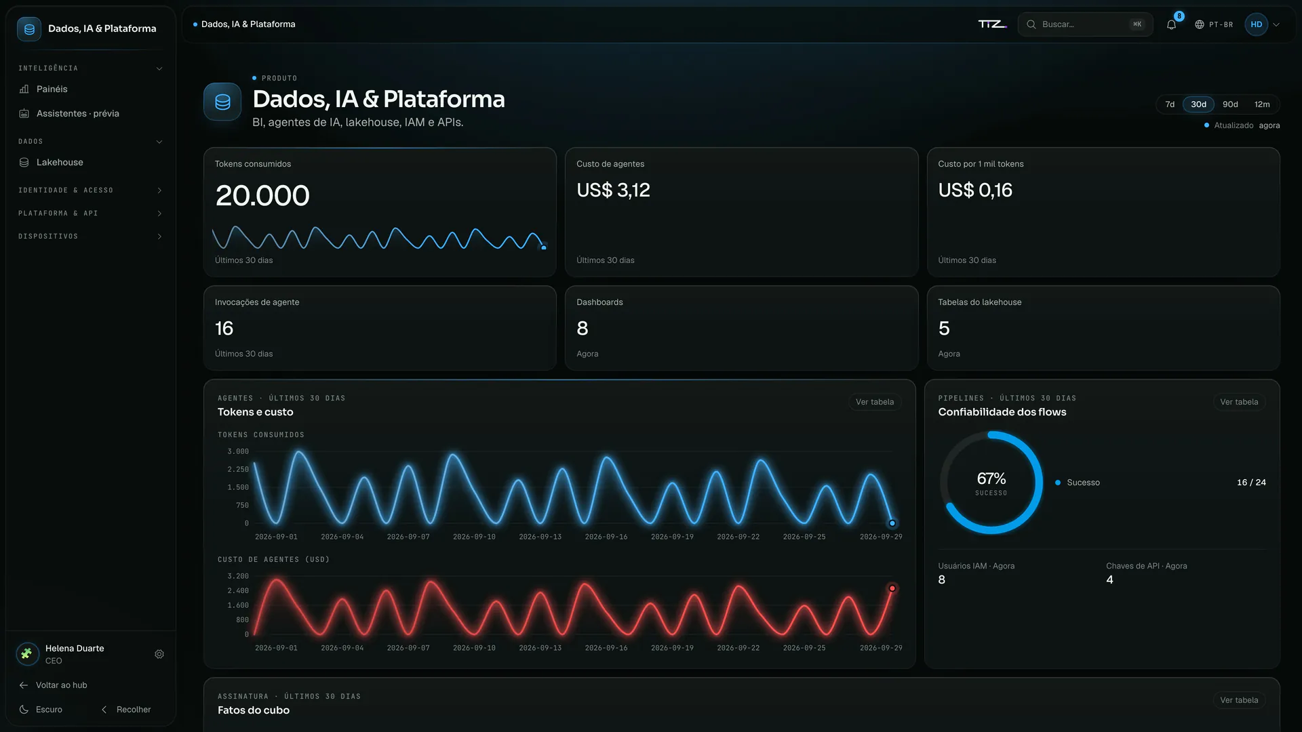Click the Usuários IAM value 8
This screenshot has width=1302, height=732.
(x=941, y=579)
